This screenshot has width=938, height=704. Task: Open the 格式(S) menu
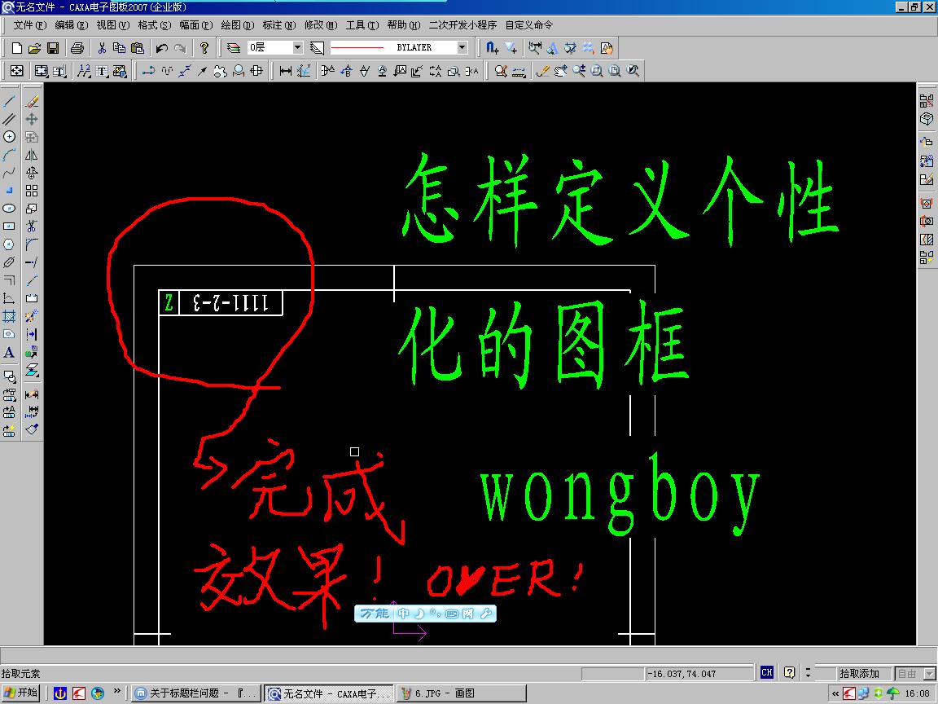(155, 25)
